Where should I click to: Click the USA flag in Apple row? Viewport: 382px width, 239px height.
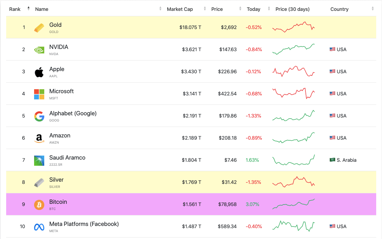tap(332, 71)
